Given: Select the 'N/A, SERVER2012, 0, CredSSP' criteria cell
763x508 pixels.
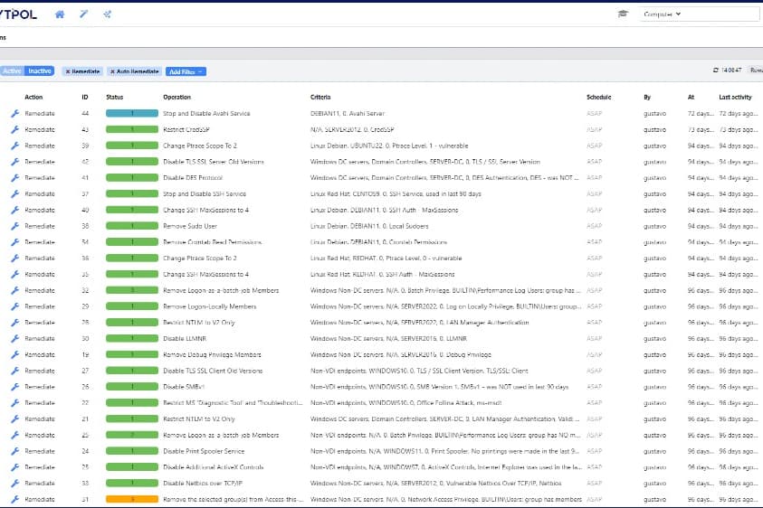Looking at the screenshot, I should coord(352,129).
